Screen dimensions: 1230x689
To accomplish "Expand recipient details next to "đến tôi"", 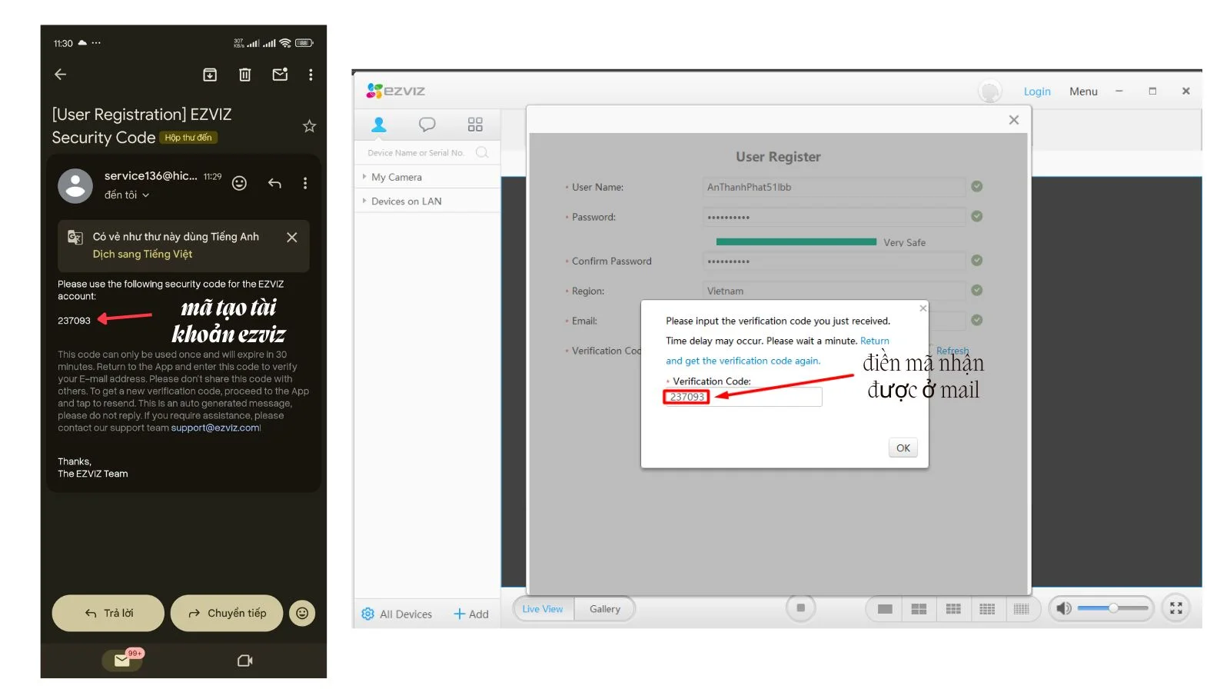I will [146, 195].
